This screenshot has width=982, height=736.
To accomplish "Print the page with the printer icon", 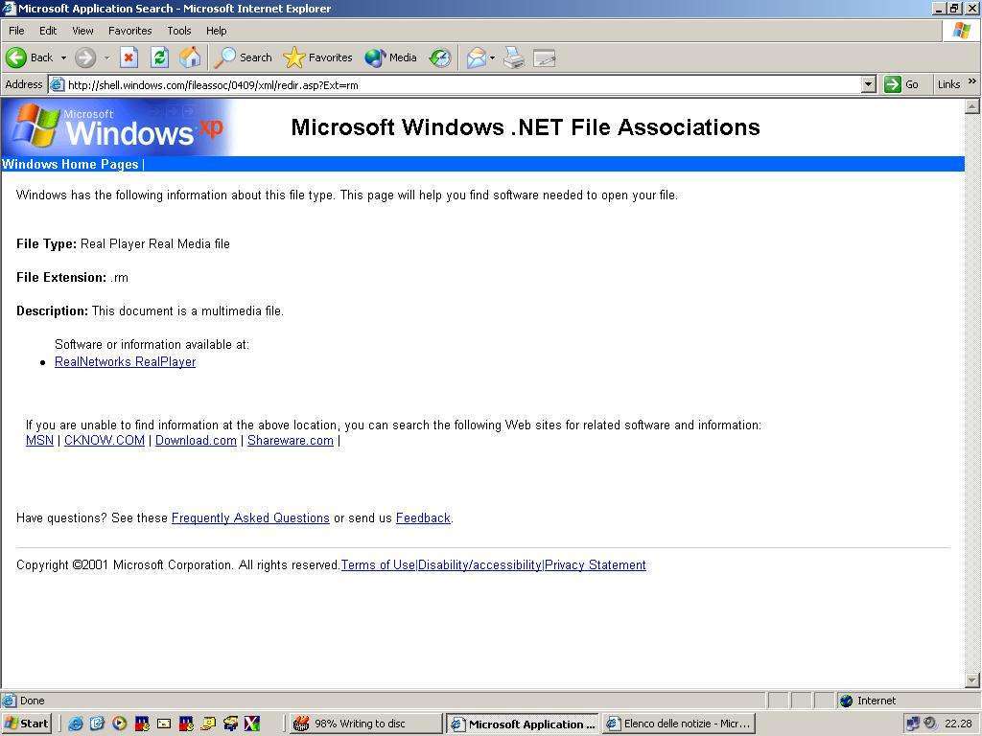I will (514, 57).
